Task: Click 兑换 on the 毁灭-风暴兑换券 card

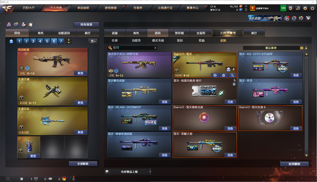Action: click(x=230, y=102)
